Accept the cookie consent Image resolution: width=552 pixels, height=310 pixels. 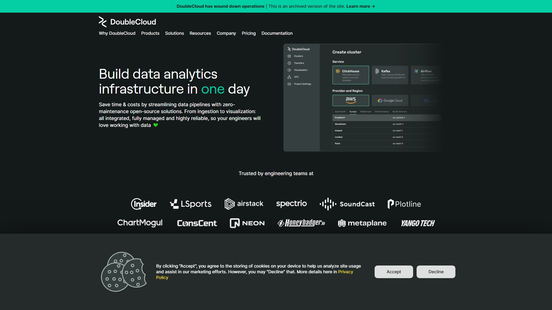(393, 272)
